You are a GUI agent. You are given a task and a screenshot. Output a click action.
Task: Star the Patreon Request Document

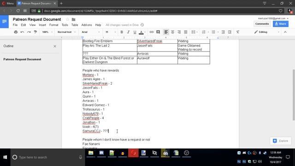click(67, 19)
